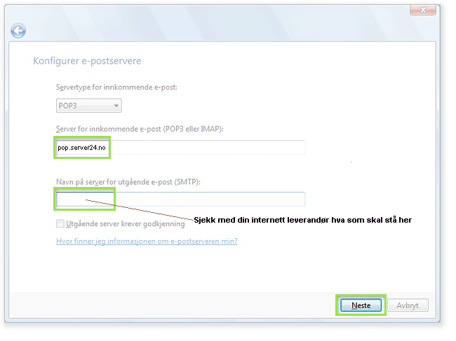Go back with the blue arrow button
This screenshot has height=341, width=456.
[18, 31]
